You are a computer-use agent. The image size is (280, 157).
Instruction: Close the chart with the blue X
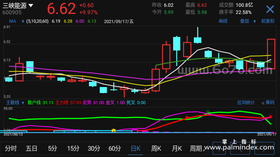point(270,9)
